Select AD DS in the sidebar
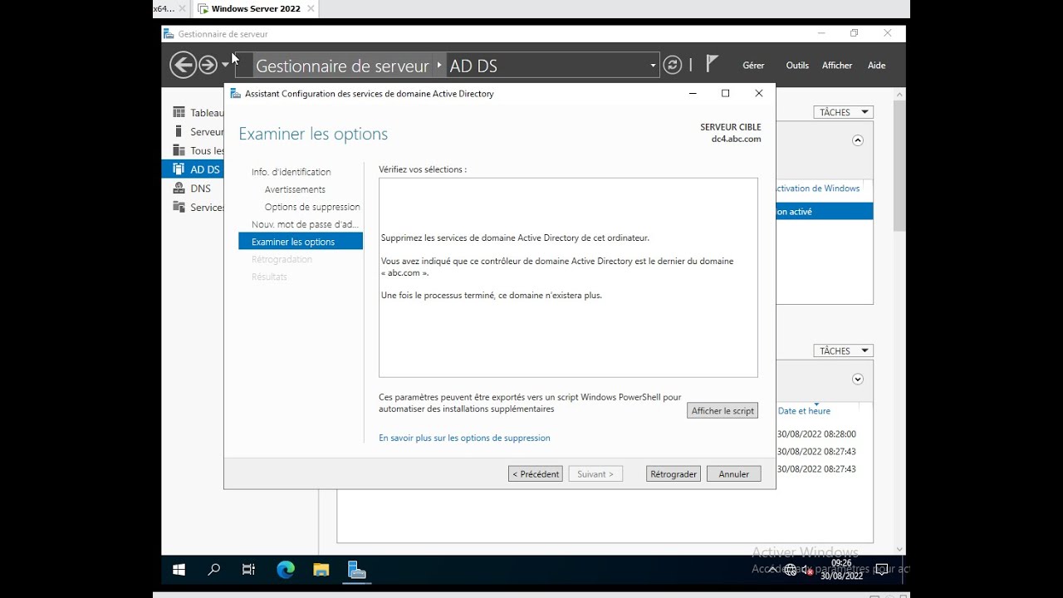Screen dimensions: 1063x598 [x=193, y=169]
